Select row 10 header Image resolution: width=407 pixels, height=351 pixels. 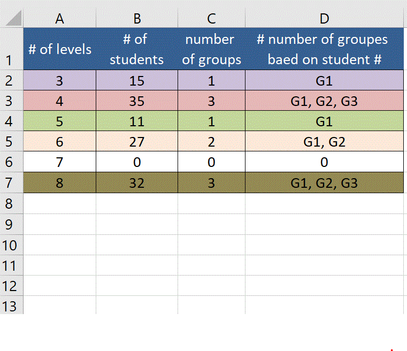[x=11, y=245]
